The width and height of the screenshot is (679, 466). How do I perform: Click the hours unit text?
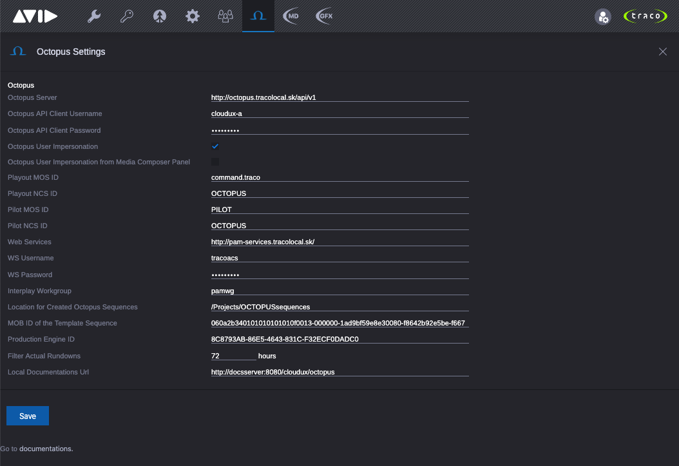[x=267, y=356]
